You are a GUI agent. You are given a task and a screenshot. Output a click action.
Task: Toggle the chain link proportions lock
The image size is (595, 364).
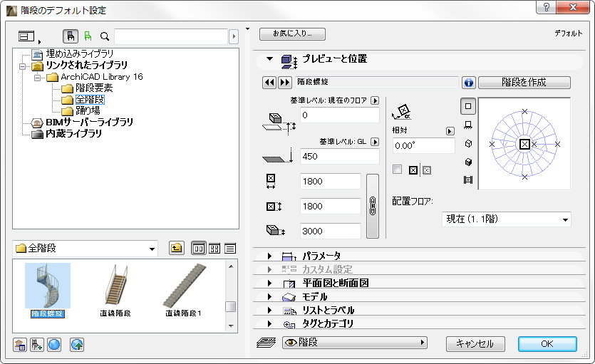pos(373,207)
